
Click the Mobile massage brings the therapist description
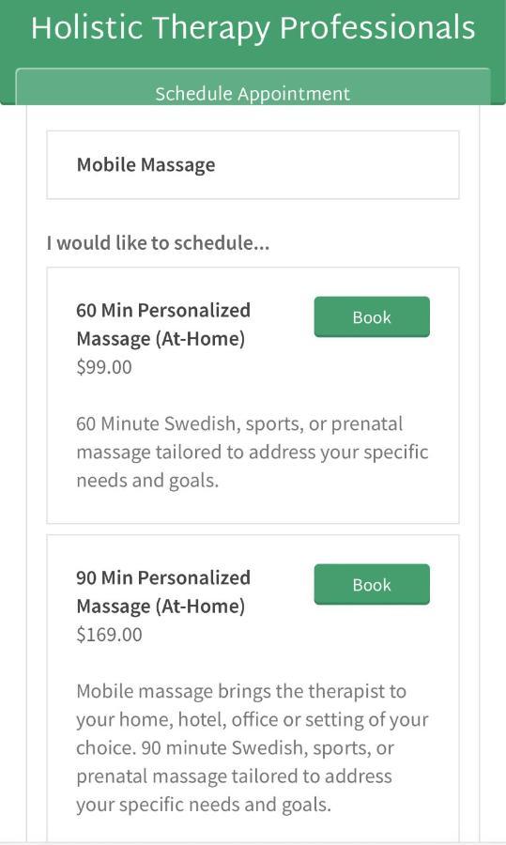[x=253, y=747]
